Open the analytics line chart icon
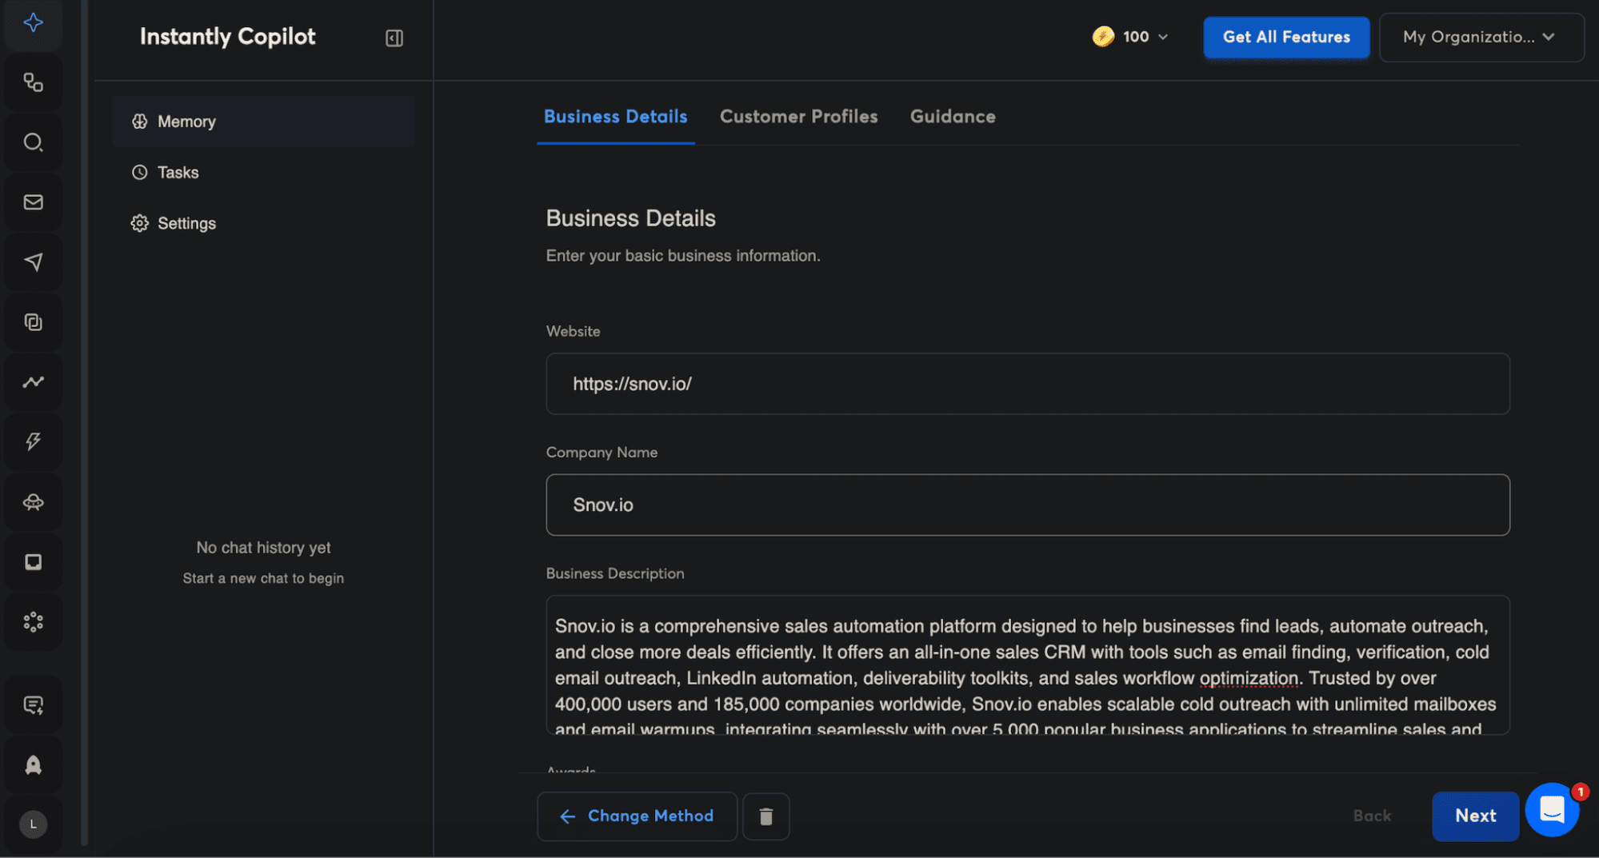The height and width of the screenshot is (858, 1599). coord(33,382)
